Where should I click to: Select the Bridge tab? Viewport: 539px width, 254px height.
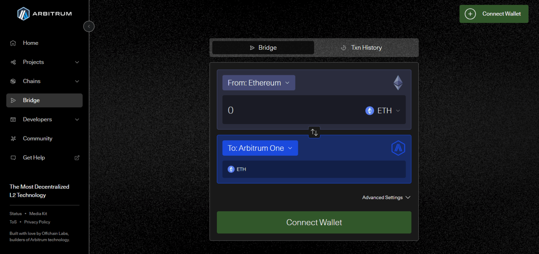click(263, 47)
